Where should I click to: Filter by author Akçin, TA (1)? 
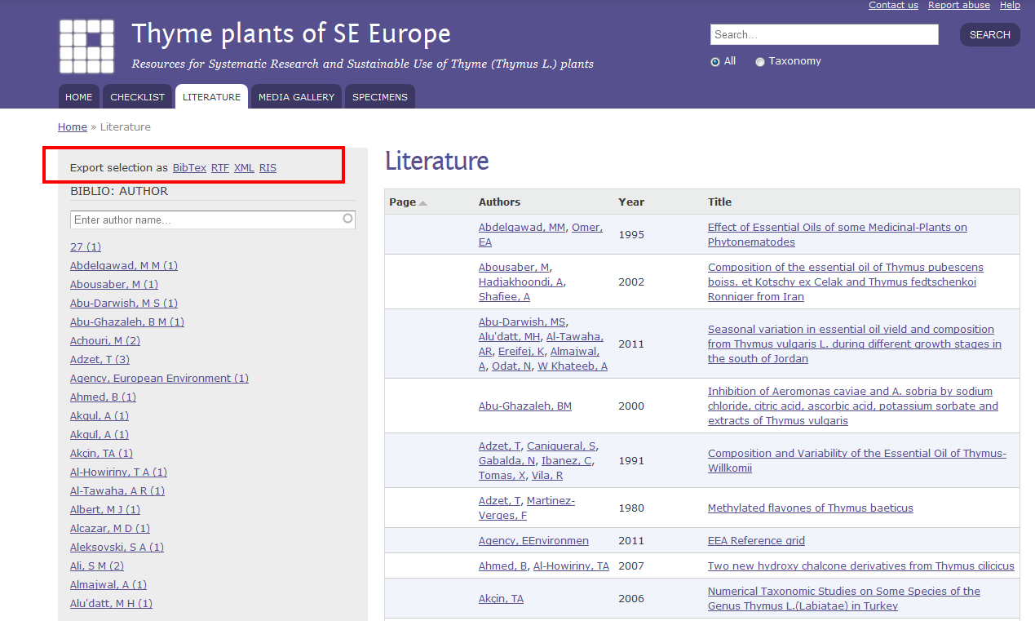tap(101, 453)
